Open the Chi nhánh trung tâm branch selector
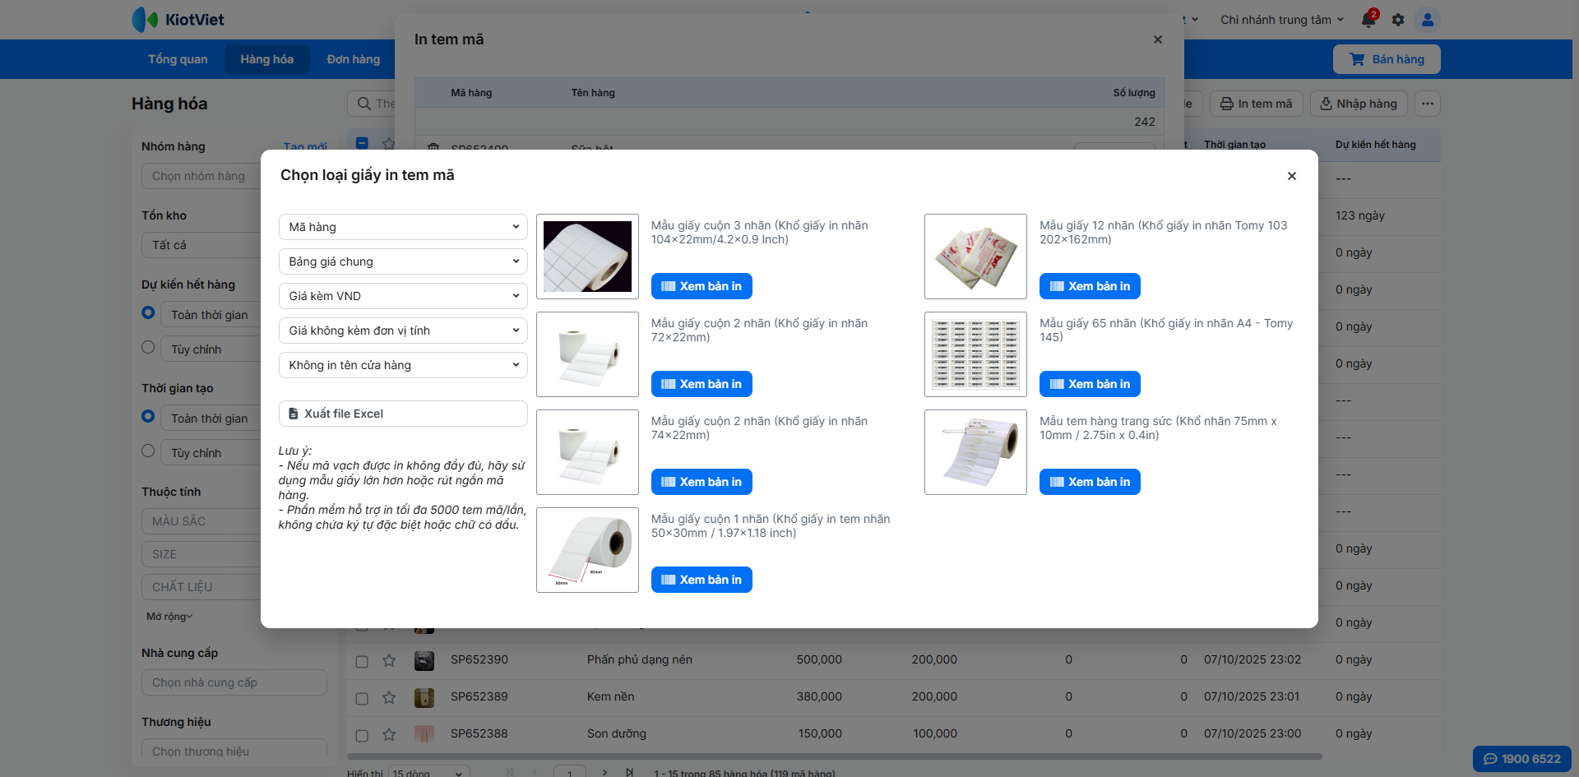1579x777 pixels. coord(1281,20)
